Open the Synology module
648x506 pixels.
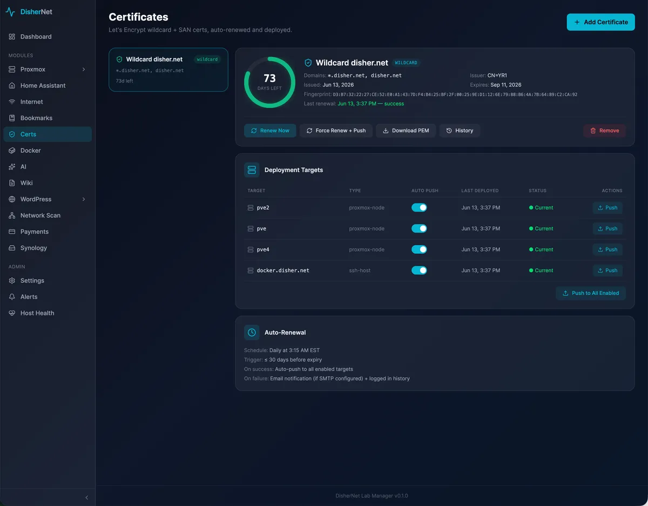(x=48, y=248)
